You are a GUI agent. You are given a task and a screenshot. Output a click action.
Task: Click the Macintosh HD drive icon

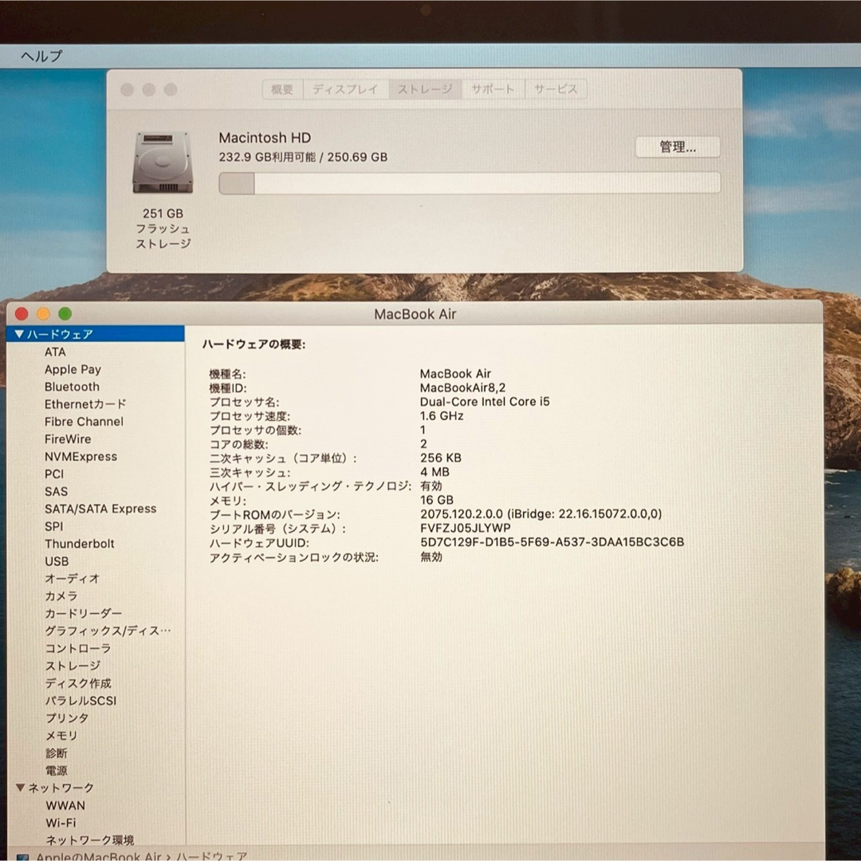pos(163,163)
